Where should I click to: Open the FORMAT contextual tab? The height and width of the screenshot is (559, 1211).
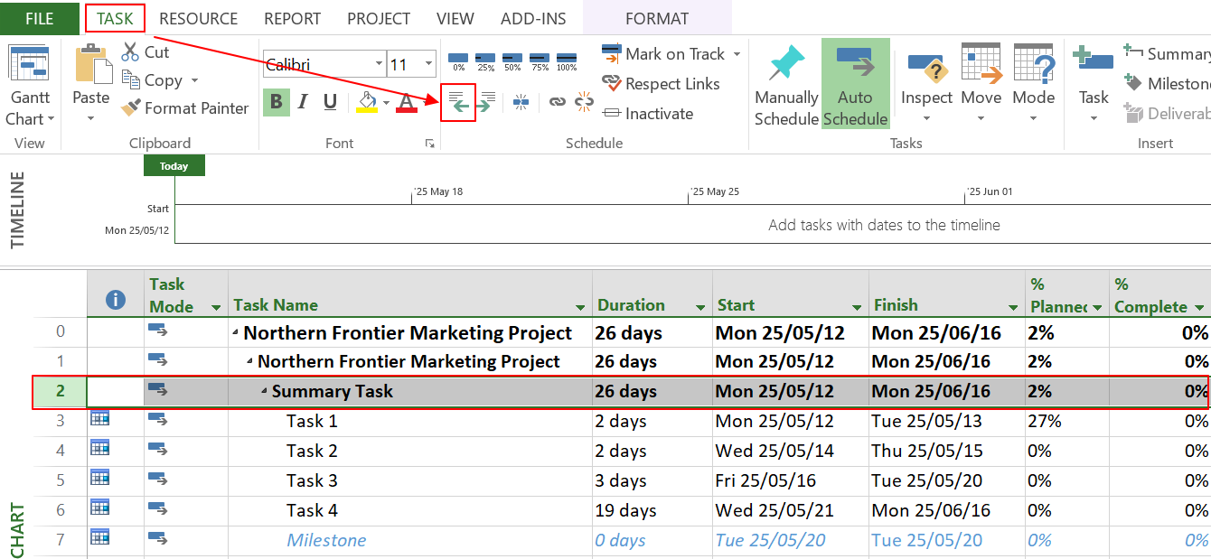pos(657,18)
